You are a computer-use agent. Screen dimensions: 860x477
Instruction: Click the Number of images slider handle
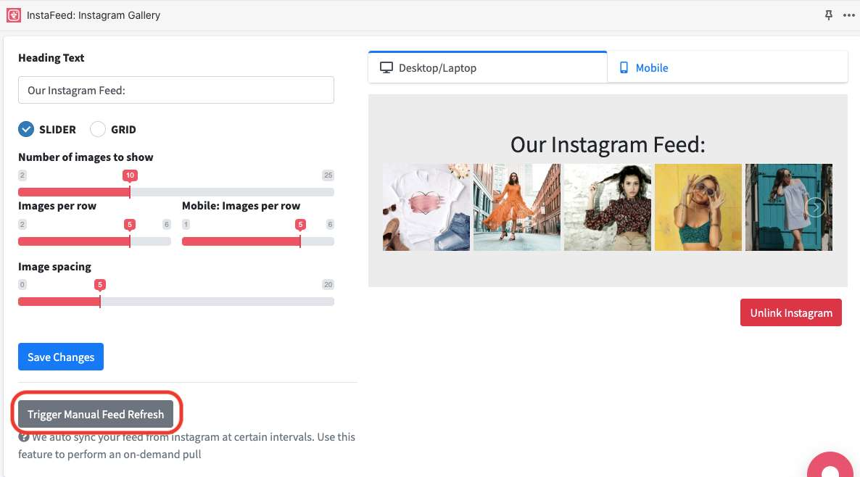coord(130,191)
